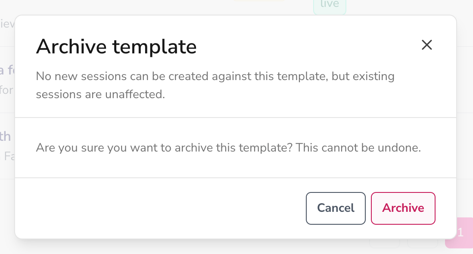The height and width of the screenshot is (254, 473).
Task: Click the "This cannot be undone." sentence
Action: [x=358, y=148]
